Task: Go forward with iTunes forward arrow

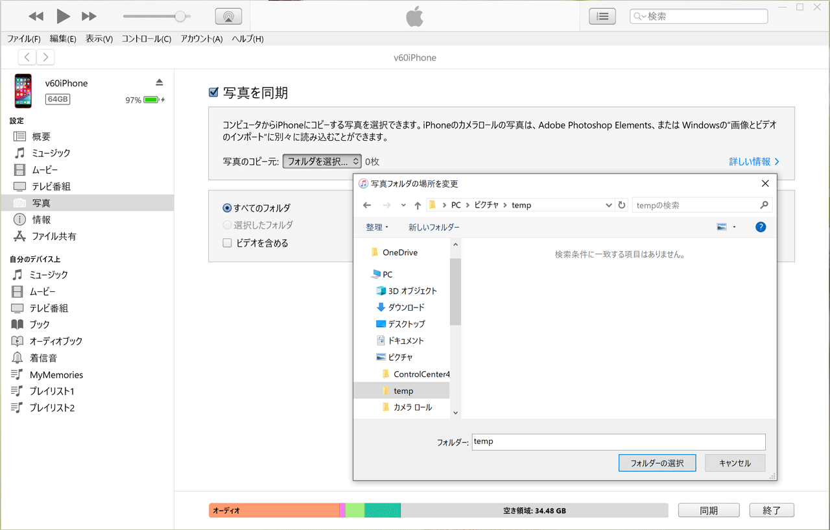Action: [x=45, y=57]
